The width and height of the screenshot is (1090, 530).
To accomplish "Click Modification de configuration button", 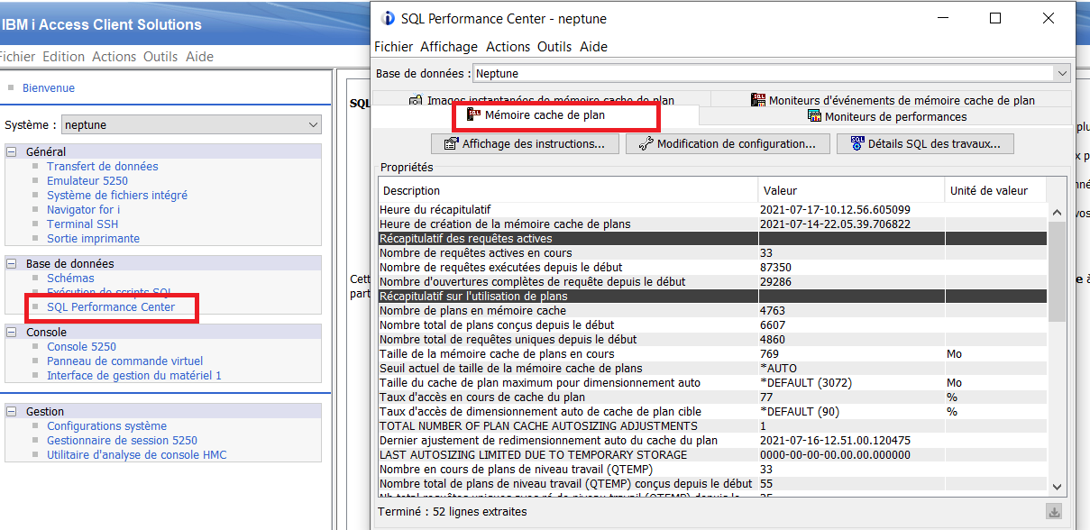I will tap(728, 143).
